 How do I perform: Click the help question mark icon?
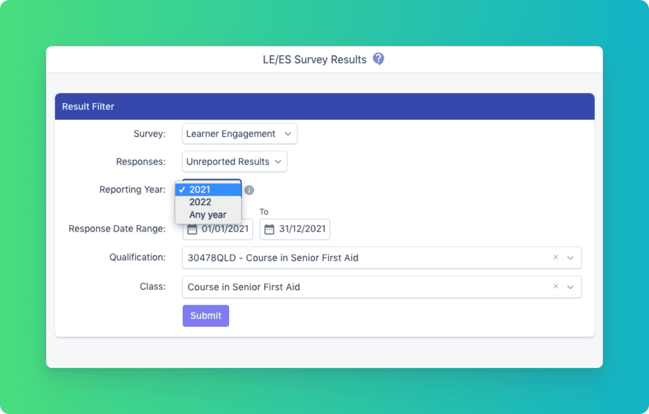click(379, 59)
